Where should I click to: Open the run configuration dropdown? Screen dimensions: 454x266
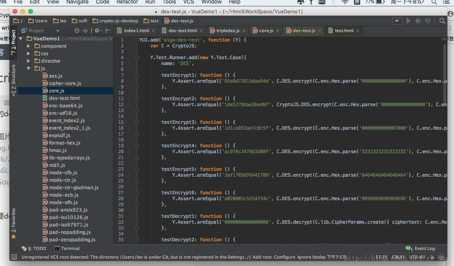397,21
